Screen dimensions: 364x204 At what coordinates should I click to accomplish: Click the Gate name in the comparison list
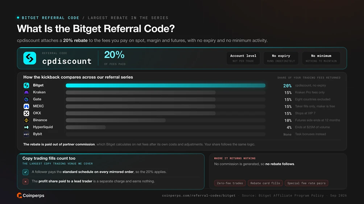click(x=37, y=99)
